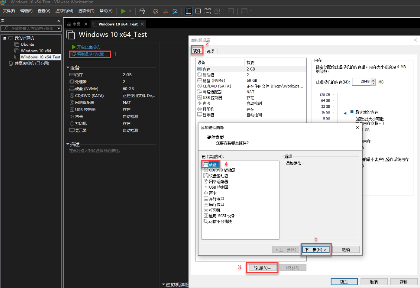Click the memory size 2048 input field

click(361, 81)
